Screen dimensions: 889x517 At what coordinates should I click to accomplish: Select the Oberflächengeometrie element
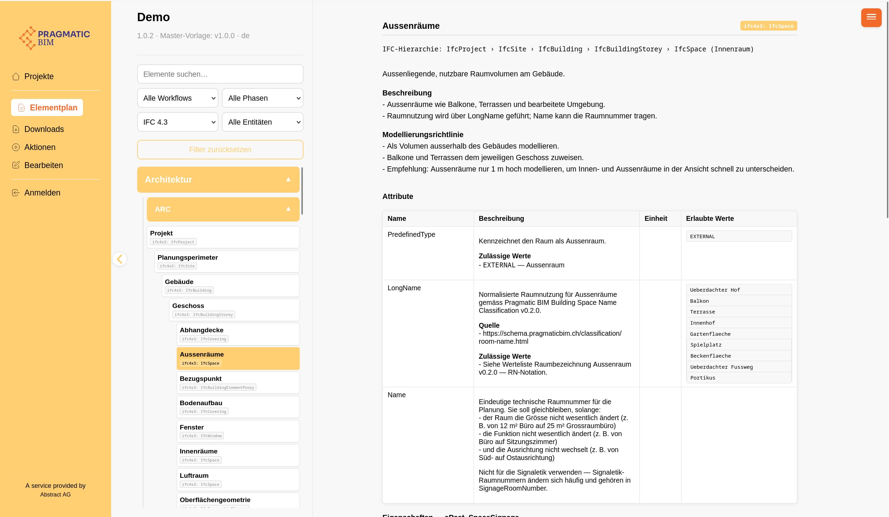pos(238,500)
